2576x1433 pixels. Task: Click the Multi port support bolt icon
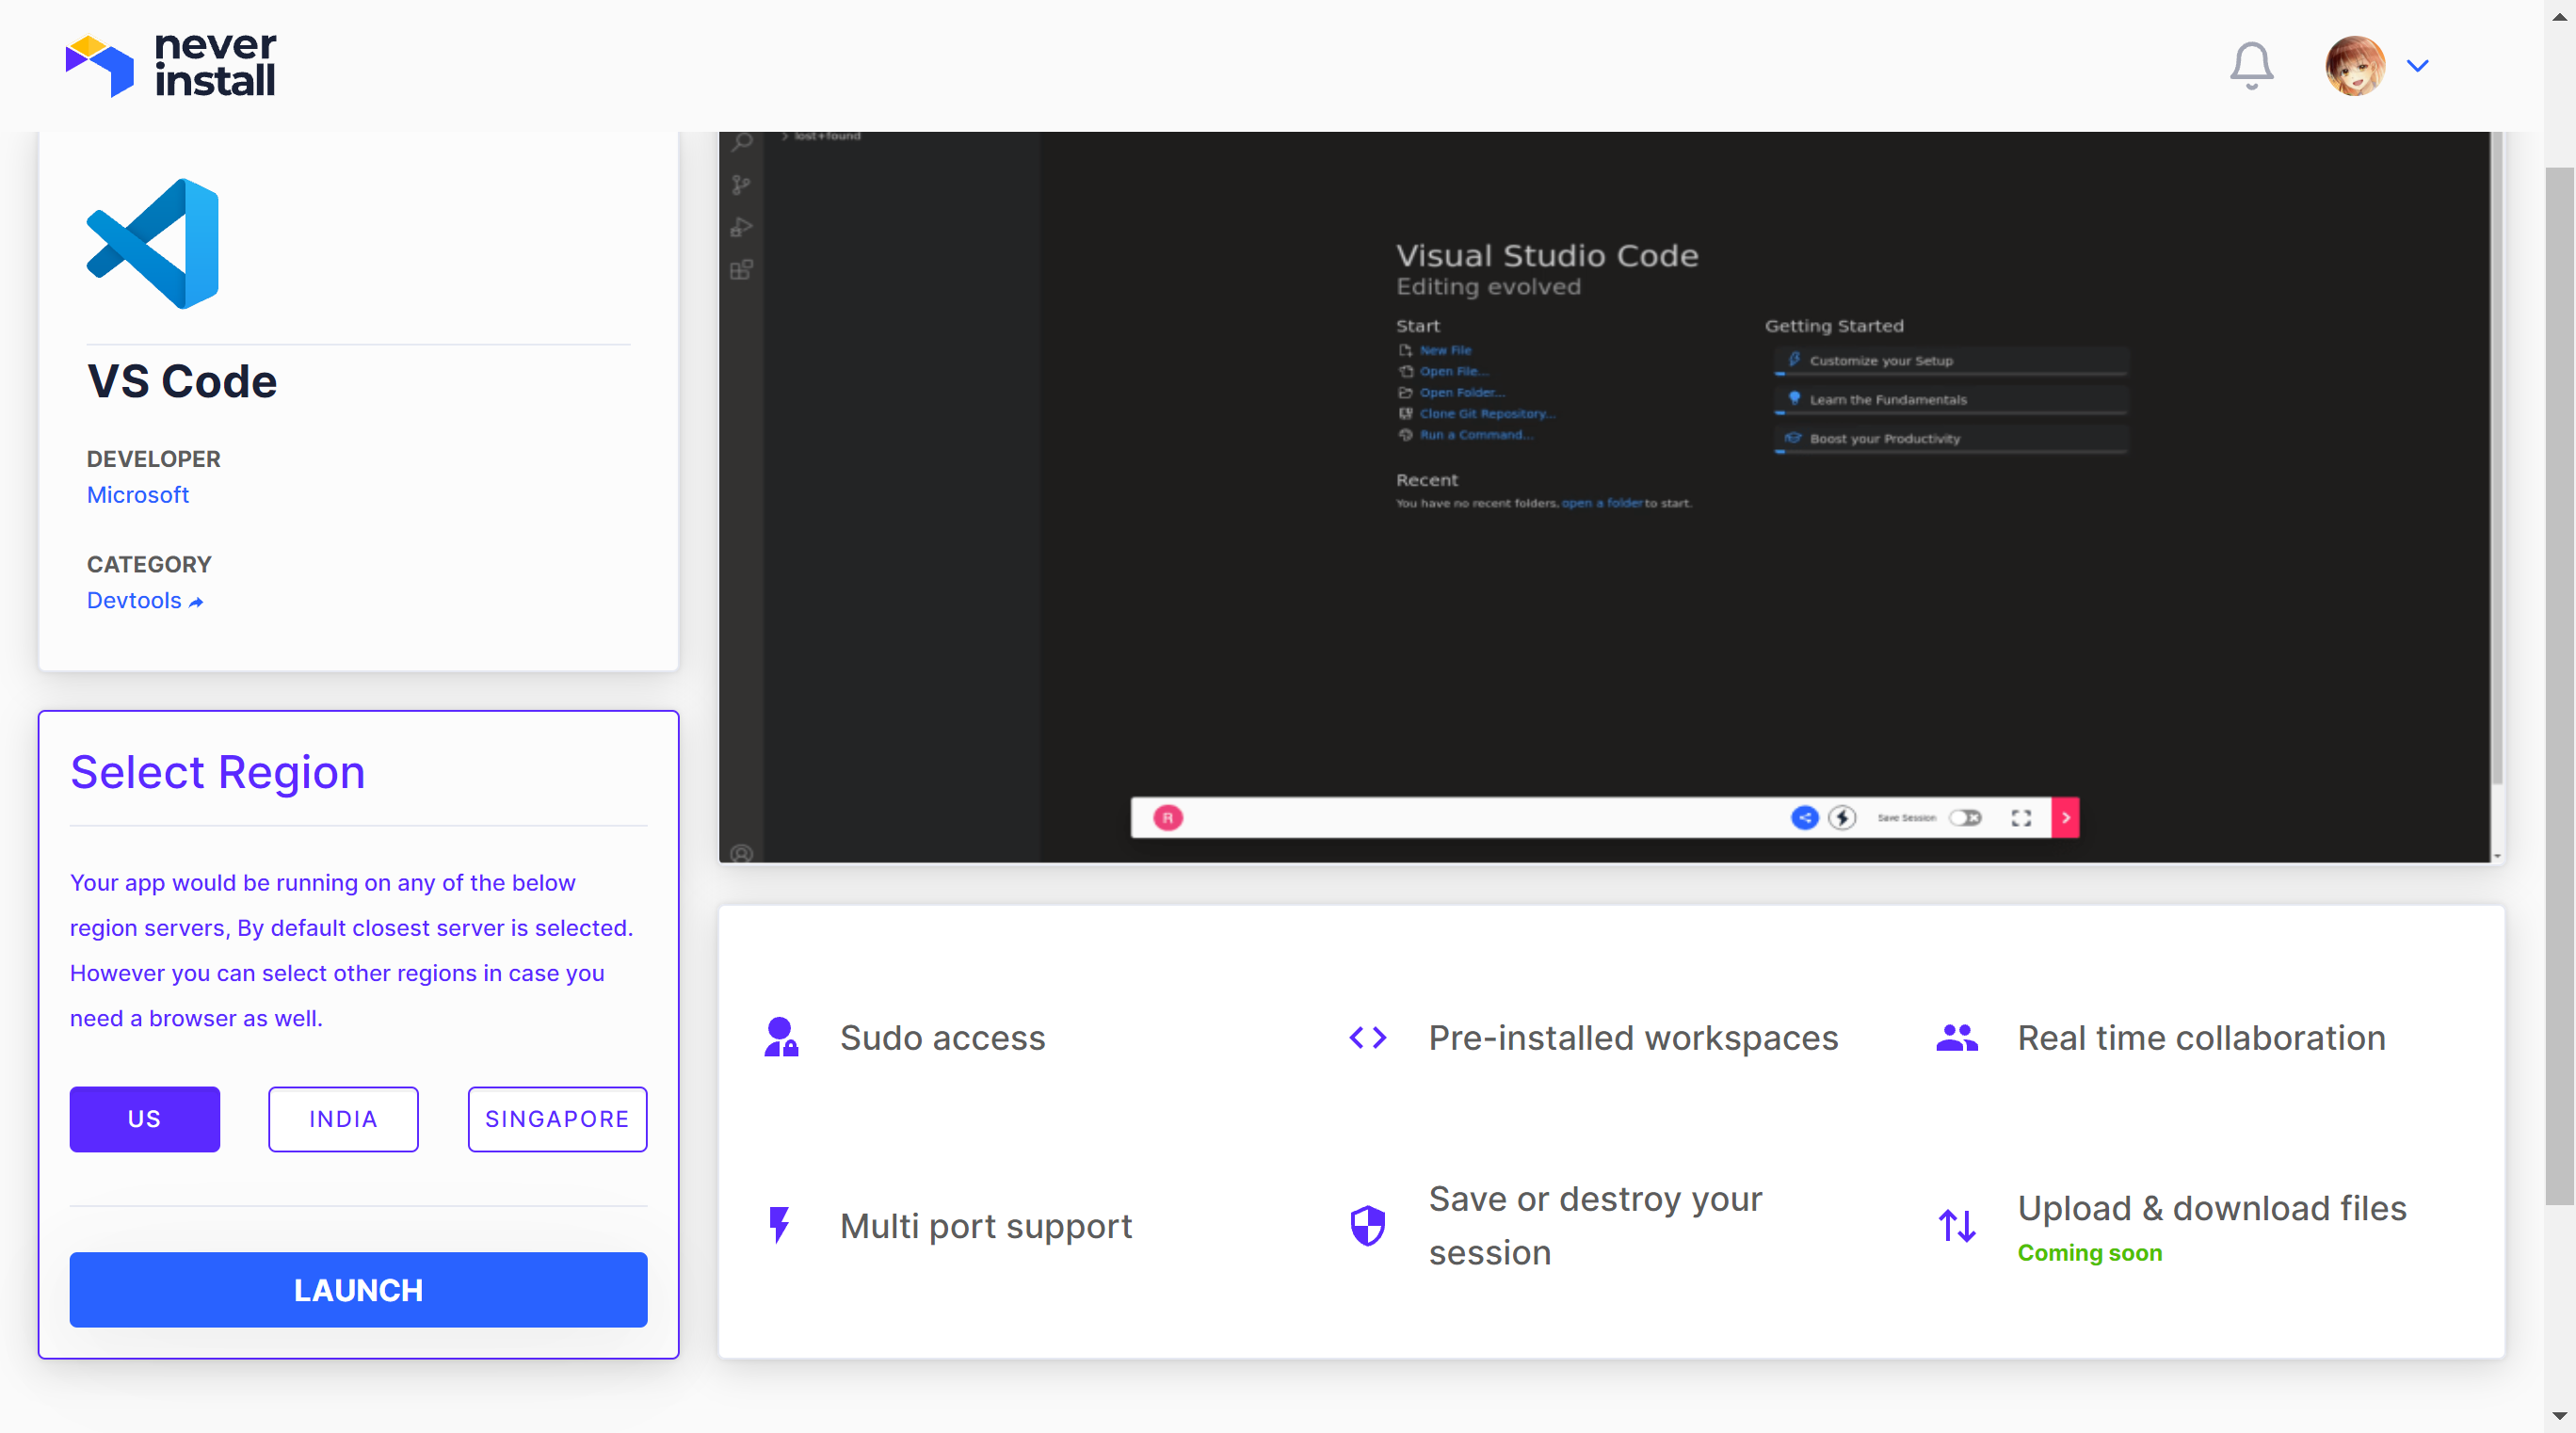779,1224
